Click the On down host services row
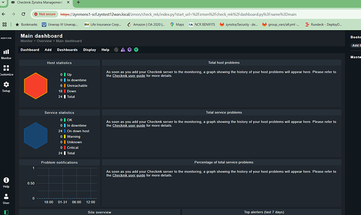 point(74,131)
